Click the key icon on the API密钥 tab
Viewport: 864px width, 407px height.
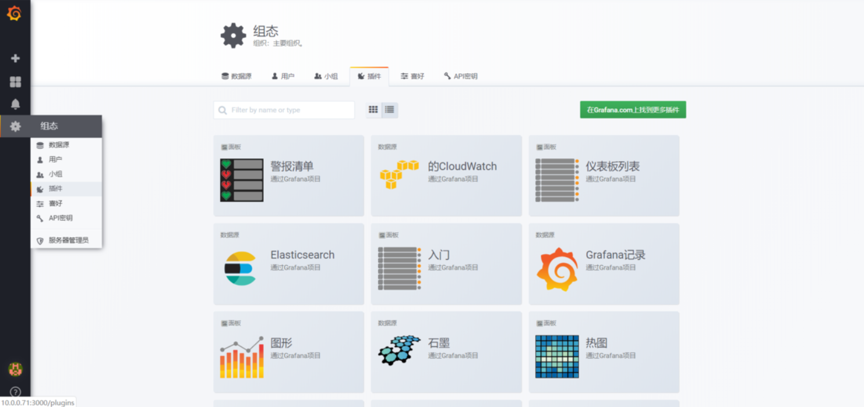tap(447, 76)
